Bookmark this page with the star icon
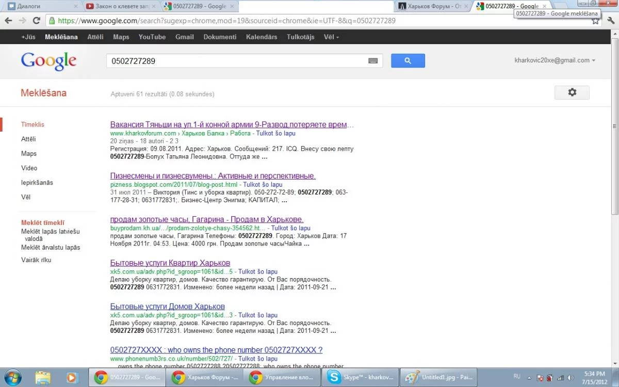 click(595, 21)
